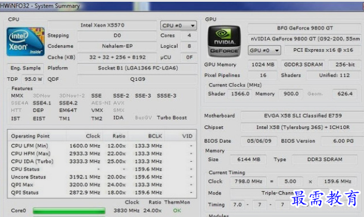
Task: Click the 3333.3 MHz turbo clock value
Action: click(85, 162)
